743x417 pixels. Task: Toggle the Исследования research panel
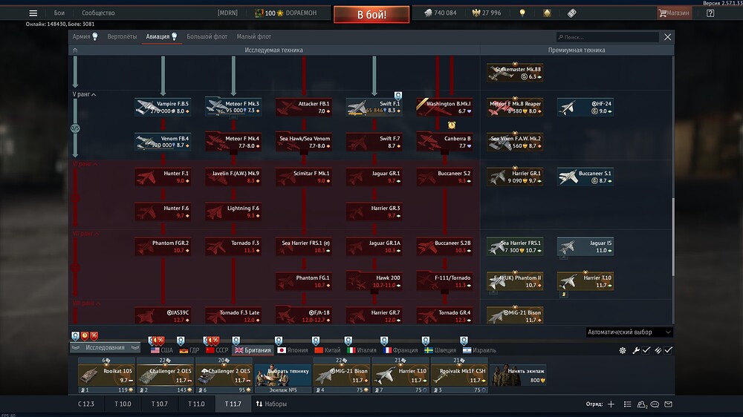[x=106, y=347]
